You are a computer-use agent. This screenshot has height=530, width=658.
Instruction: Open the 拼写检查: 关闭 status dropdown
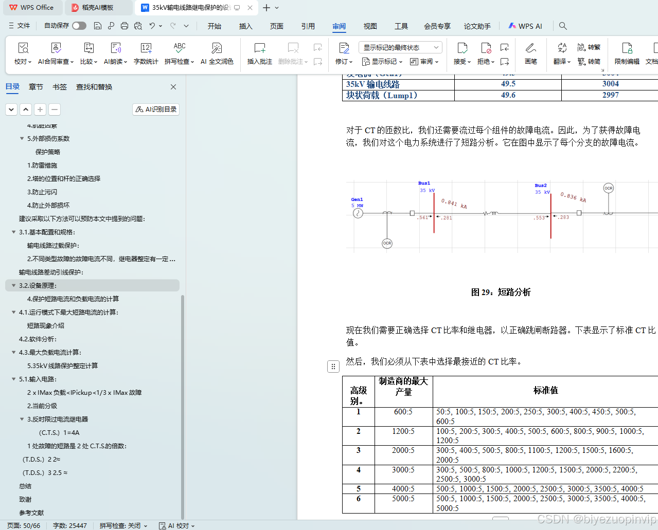tap(123, 525)
